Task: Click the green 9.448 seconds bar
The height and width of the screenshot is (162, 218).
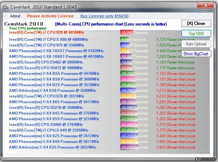Action: click(x=124, y=39)
